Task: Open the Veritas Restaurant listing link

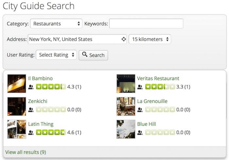Action: click(158, 78)
